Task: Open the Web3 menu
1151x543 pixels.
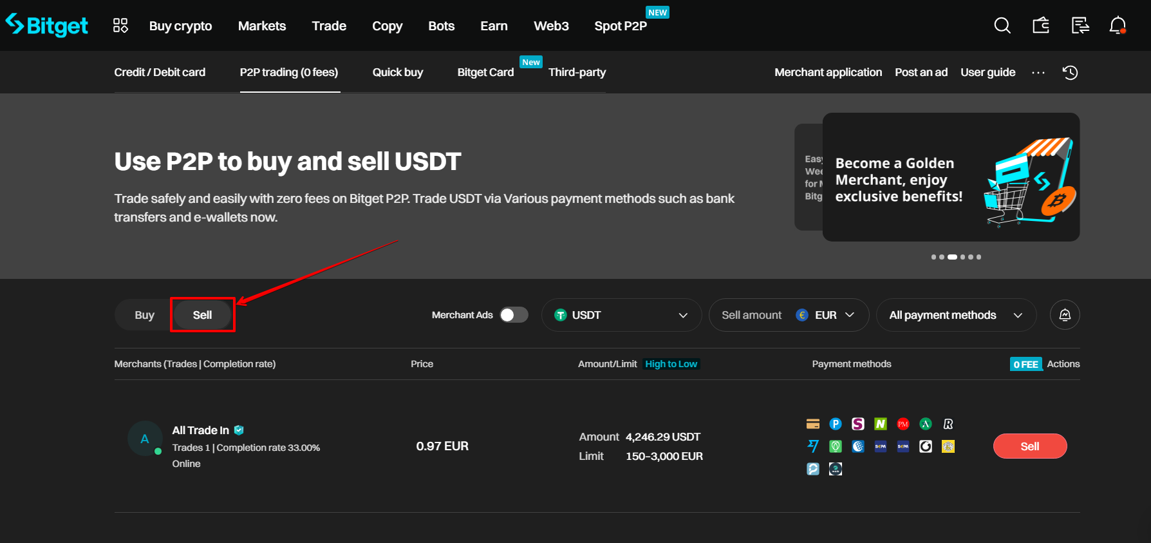Action: click(551, 26)
